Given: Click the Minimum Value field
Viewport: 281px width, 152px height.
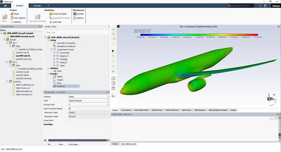Looking at the screenshot, I should point(89,112).
